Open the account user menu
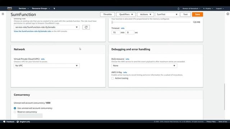Image resolution: width=230 pixels, height=129 pixels. click(191, 9)
